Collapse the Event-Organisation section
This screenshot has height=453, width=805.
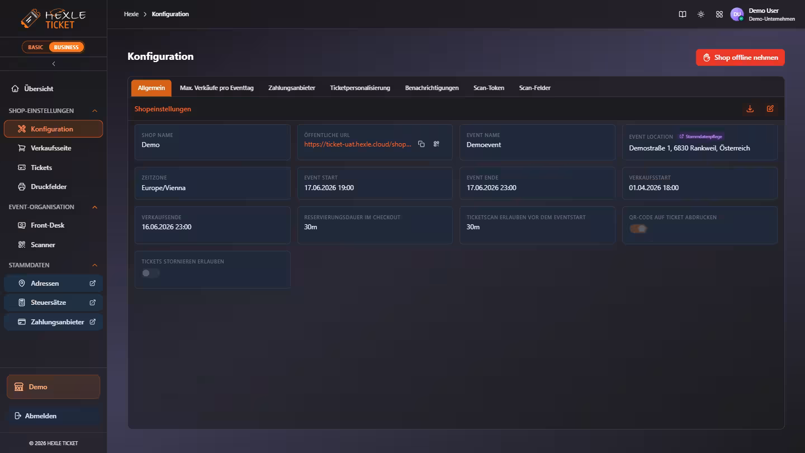point(94,207)
